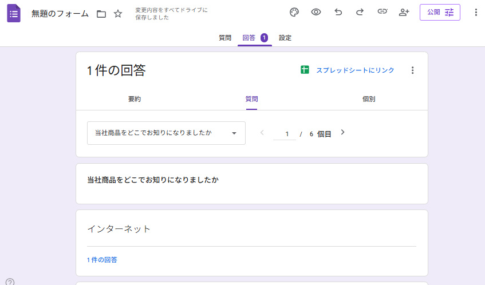Expand the question selector dropdown
Viewport: 485px width, 285px height.
pos(166,133)
